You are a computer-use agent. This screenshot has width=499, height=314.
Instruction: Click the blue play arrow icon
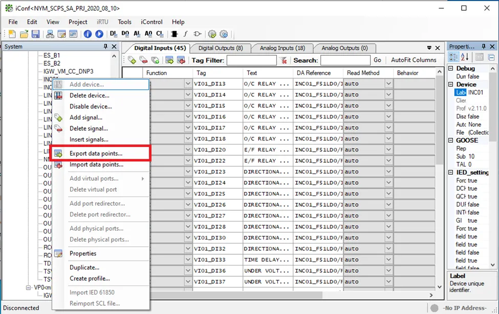pyautogui.click(x=99, y=34)
